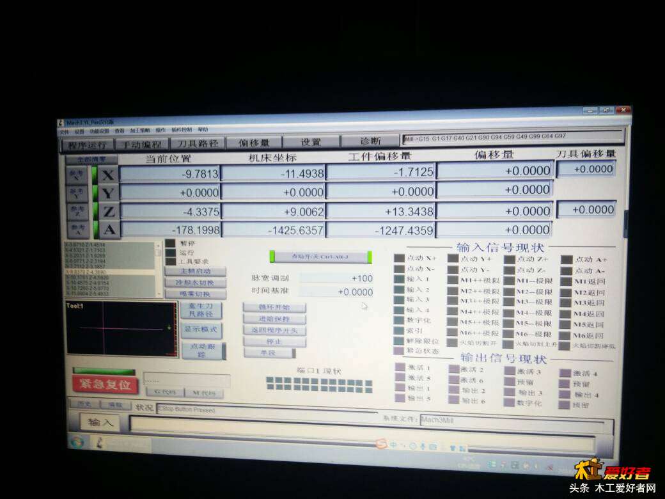Click the 历史 history button
The height and width of the screenshot is (499, 665).
click(x=84, y=404)
